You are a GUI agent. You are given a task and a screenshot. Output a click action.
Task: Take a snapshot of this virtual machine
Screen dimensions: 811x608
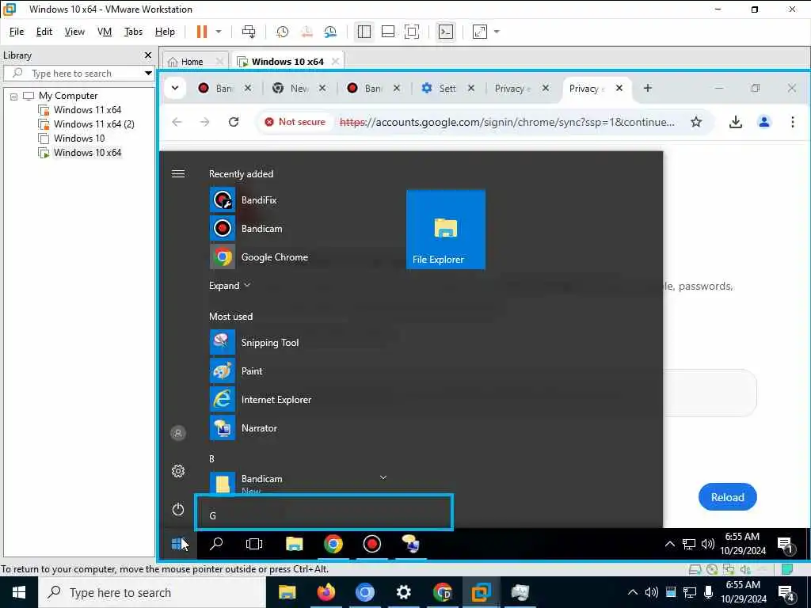(283, 32)
